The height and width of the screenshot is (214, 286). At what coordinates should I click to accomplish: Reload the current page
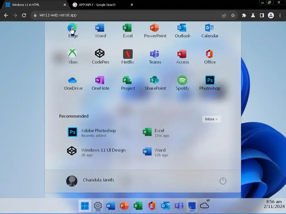[x=24, y=15]
